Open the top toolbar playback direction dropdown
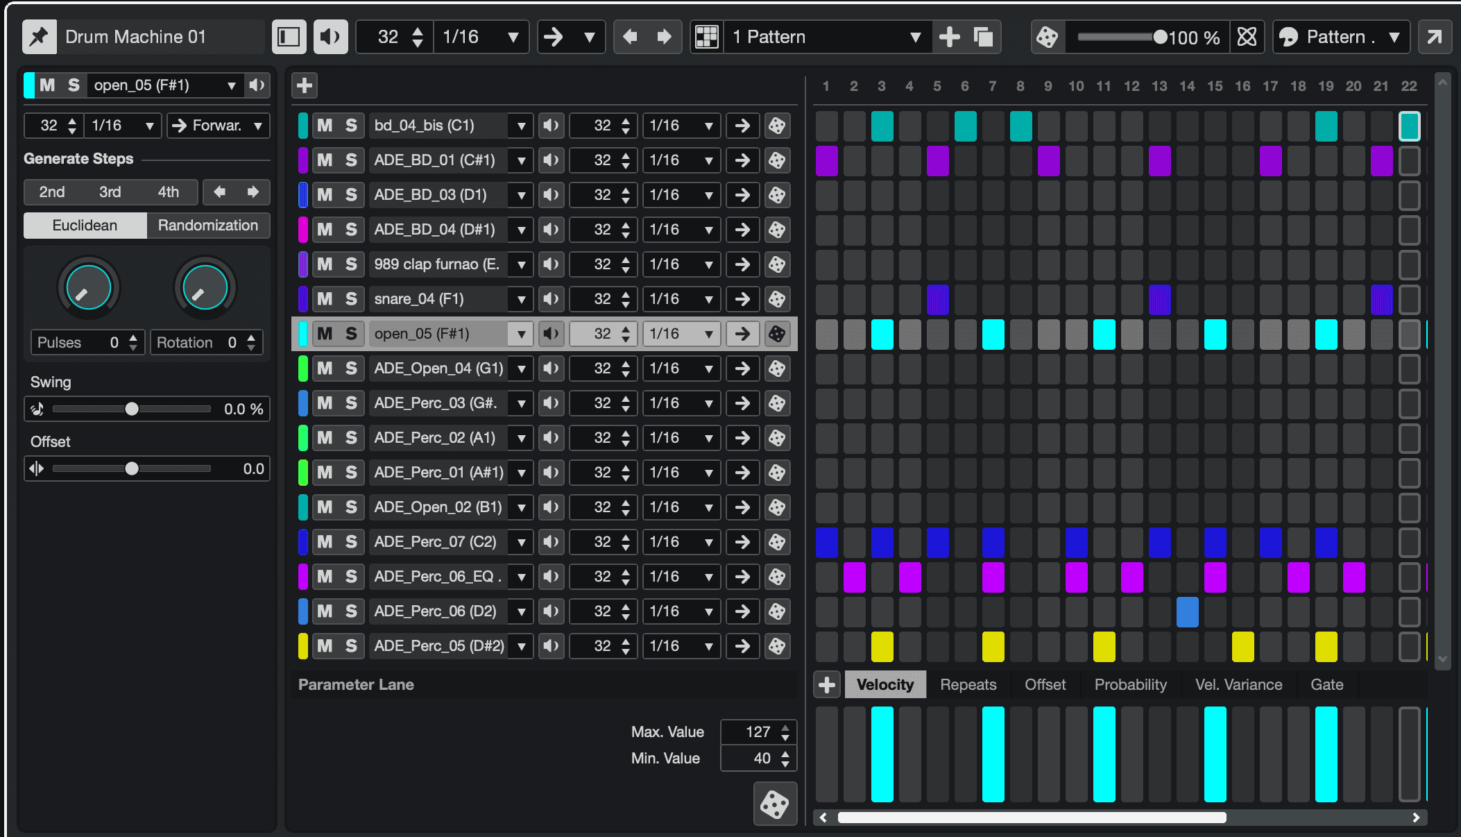 click(x=571, y=37)
